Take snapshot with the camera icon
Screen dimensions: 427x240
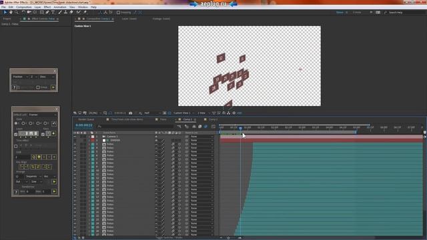click(131, 113)
